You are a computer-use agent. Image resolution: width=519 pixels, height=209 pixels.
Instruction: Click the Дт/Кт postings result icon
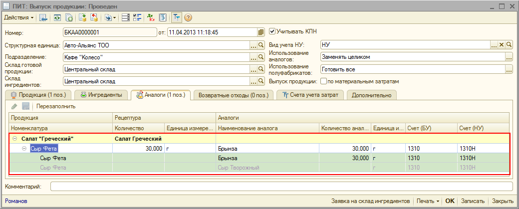click(151, 17)
